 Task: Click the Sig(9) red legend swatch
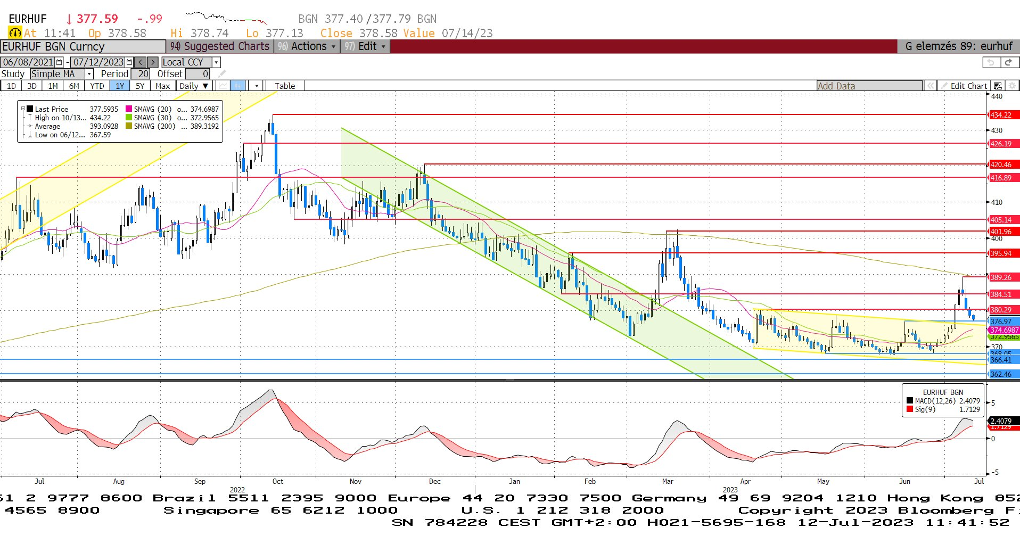pos(910,409)
